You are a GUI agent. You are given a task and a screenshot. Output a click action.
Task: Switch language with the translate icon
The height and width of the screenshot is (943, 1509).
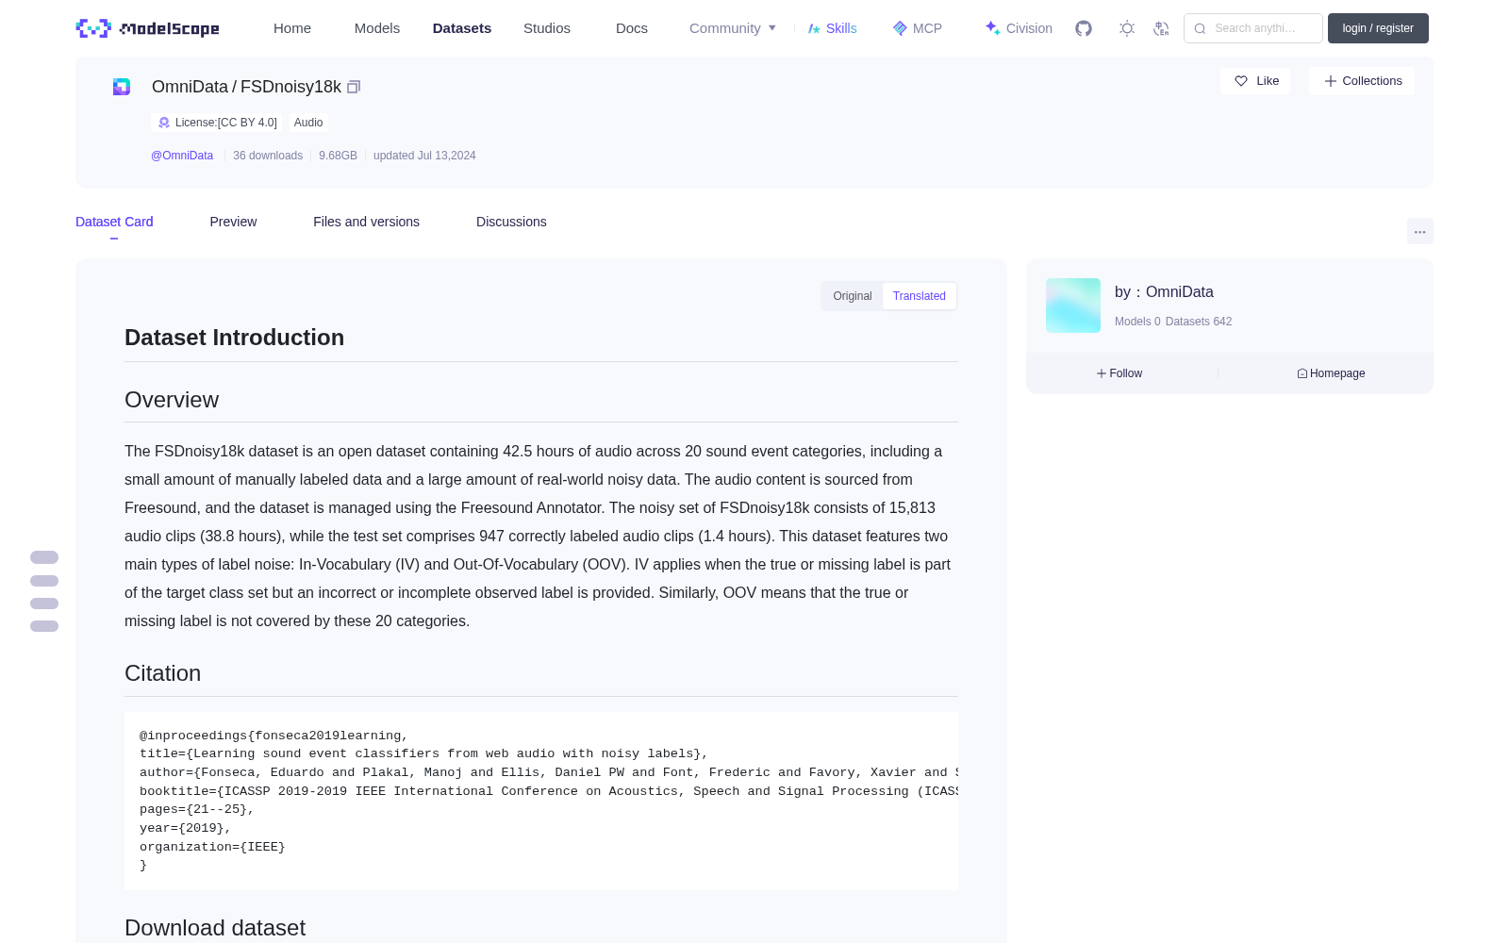pyautogui.click(x=1162, y=28)
